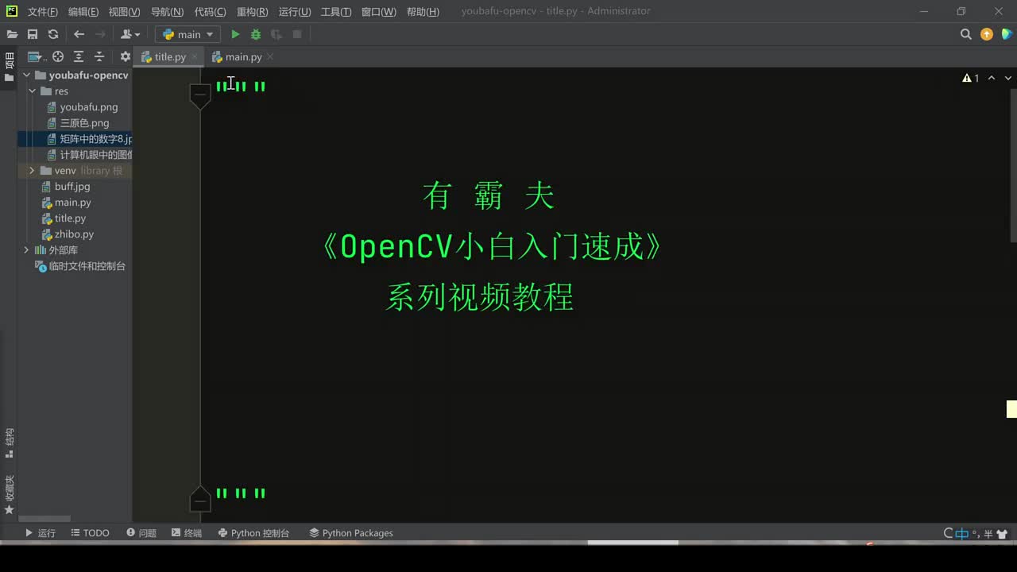Open the main run configuration dropdown
Image resolution: width=1017 pixels, height=572 pixels.
[x=188, y=34]
